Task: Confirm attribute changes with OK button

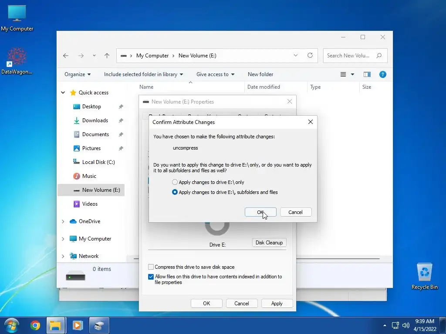Action: [x=260, y=212]
